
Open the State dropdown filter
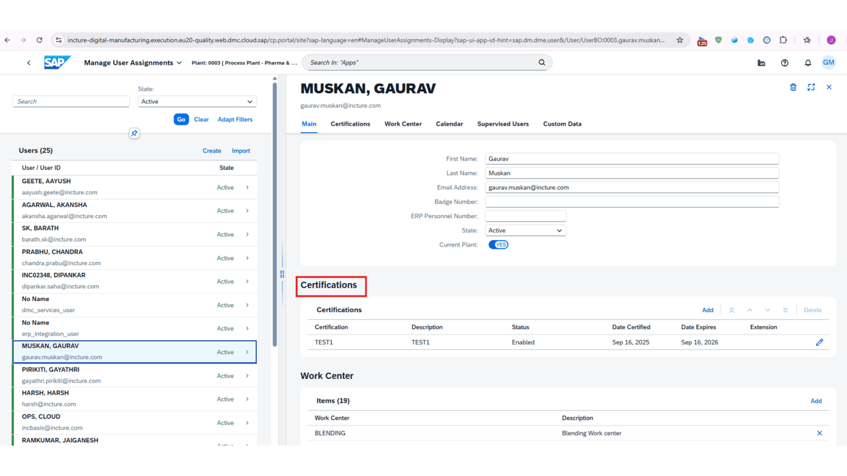click(x=197, y=101)
